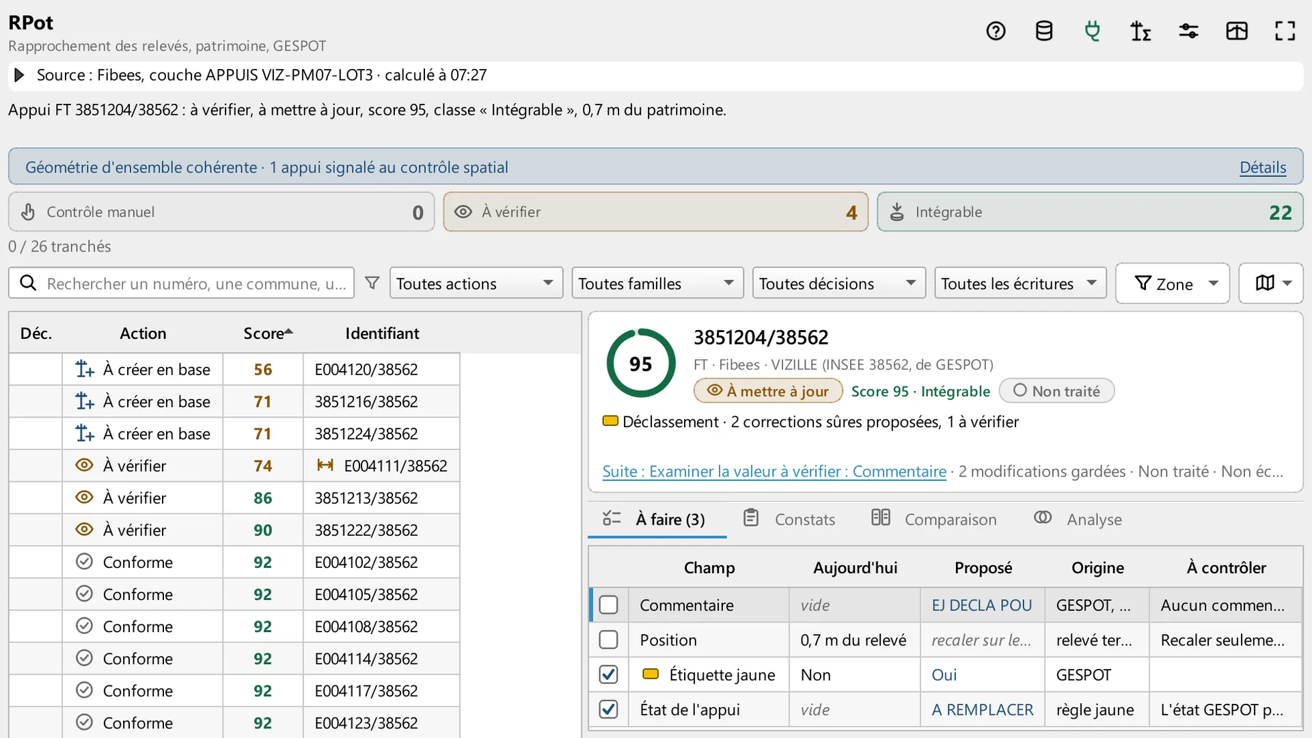1312x738 pixels.
Task: Open the sliders settings icon
Action: tap(1189, 31)
